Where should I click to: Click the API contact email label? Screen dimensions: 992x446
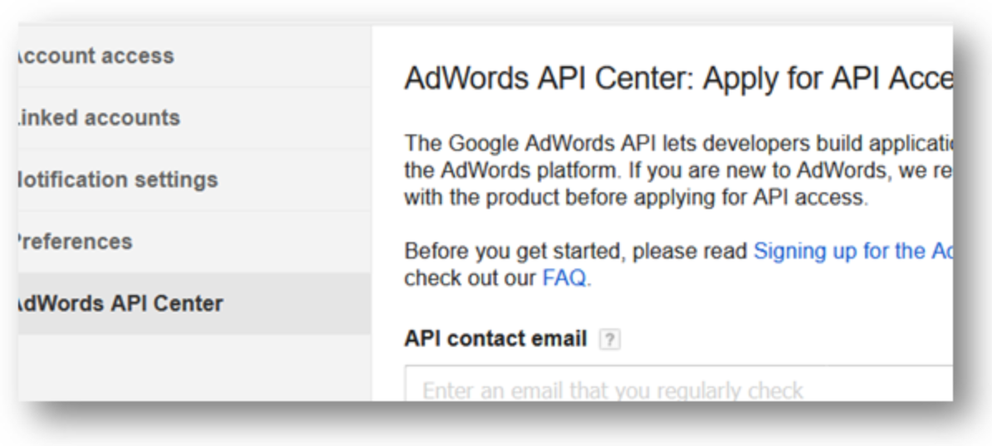pyautogui.click(x=496, y=339)
